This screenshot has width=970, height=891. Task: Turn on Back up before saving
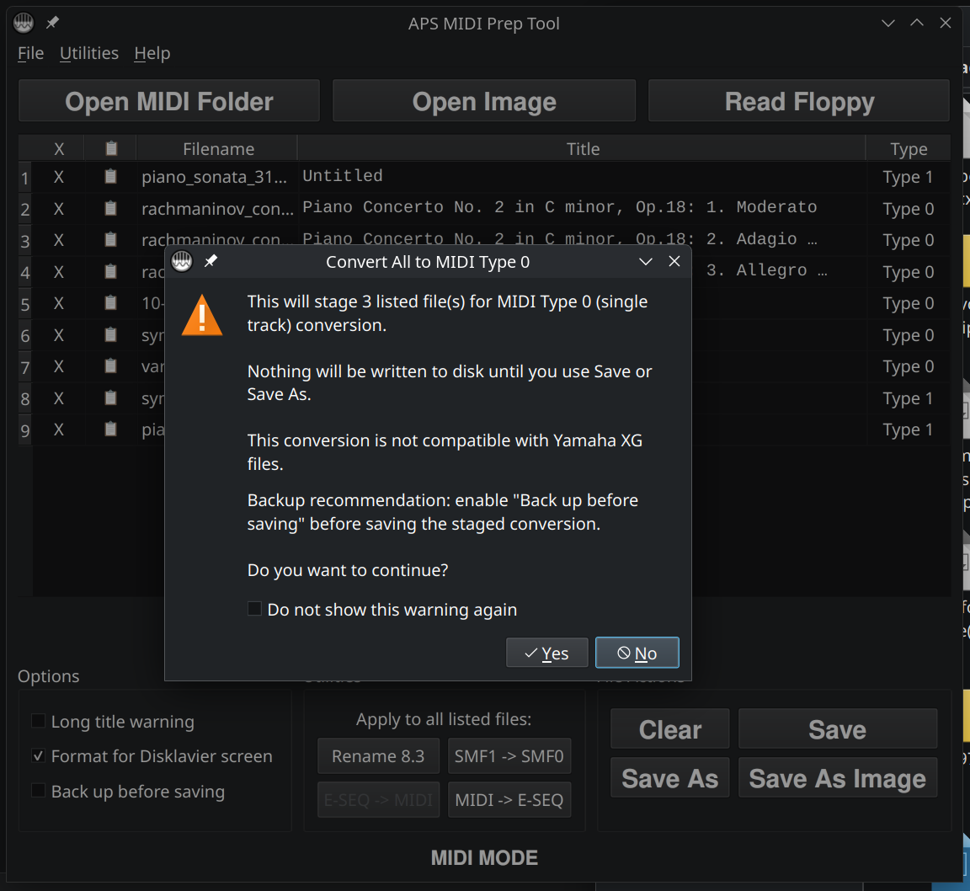[39, 791]
